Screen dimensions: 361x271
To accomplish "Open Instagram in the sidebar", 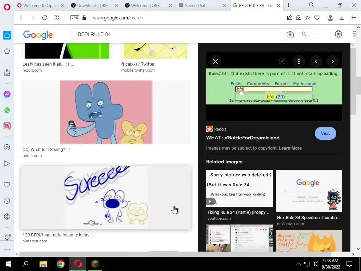I will [x=7, y=126].
